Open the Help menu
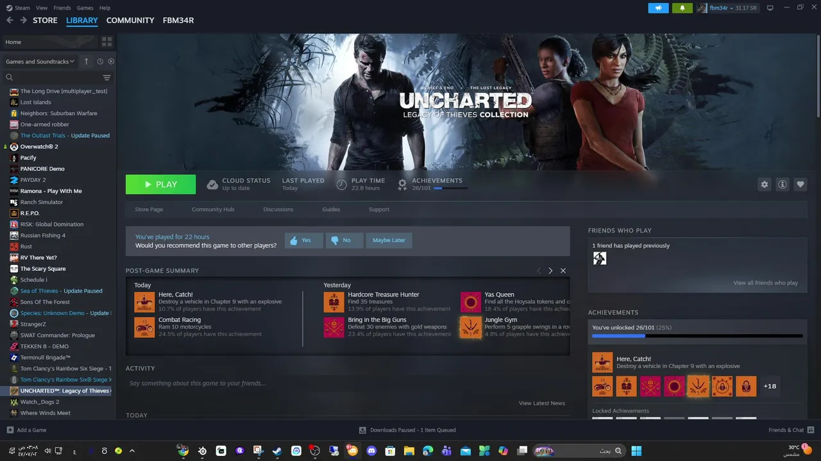 tap(105, 8)
